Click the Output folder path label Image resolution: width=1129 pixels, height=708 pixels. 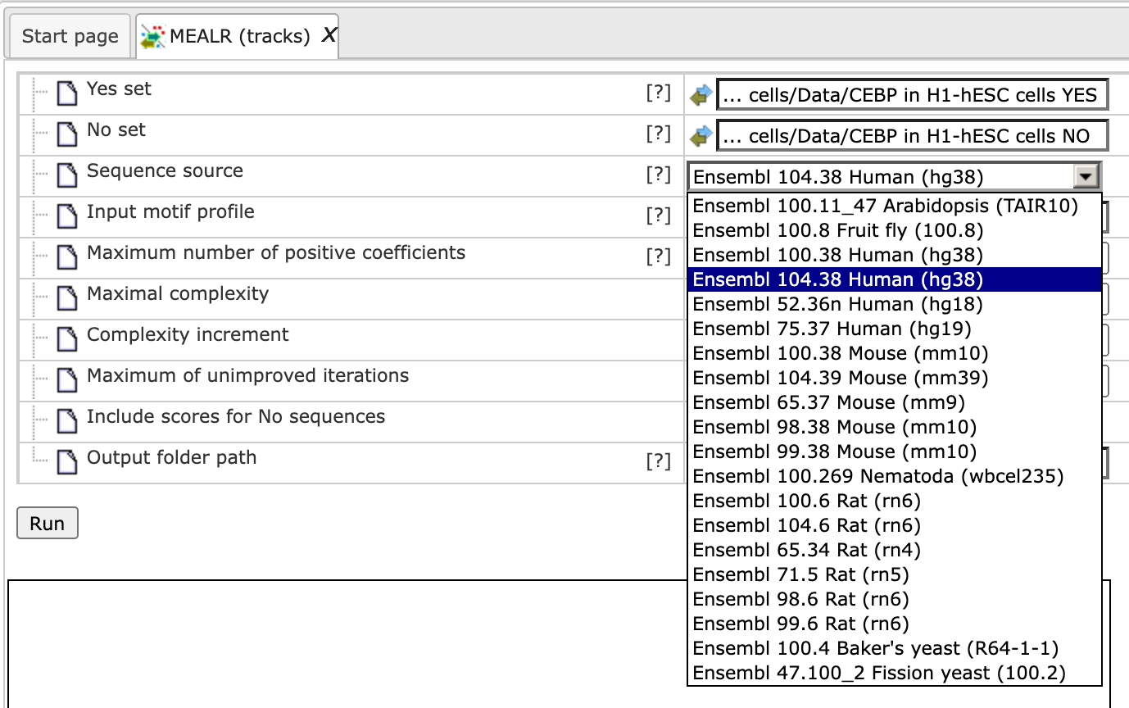pyautogui.click(x=171, y=457)
